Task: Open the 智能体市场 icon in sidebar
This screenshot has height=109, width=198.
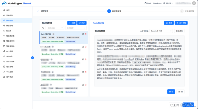Action: coord(4,46)
